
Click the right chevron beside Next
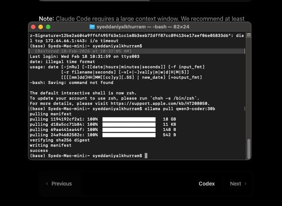coord(245,184)
